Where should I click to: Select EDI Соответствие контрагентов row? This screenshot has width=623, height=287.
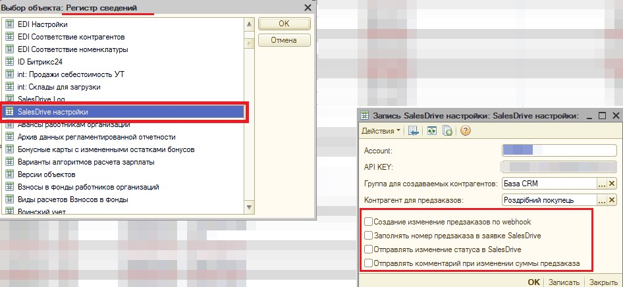coord(122,37)
